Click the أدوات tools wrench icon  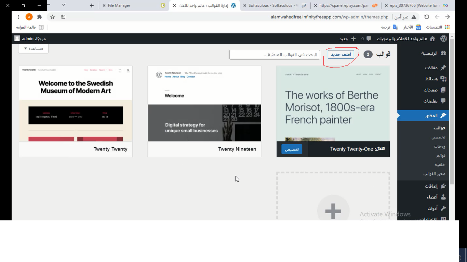coord(443,208)
